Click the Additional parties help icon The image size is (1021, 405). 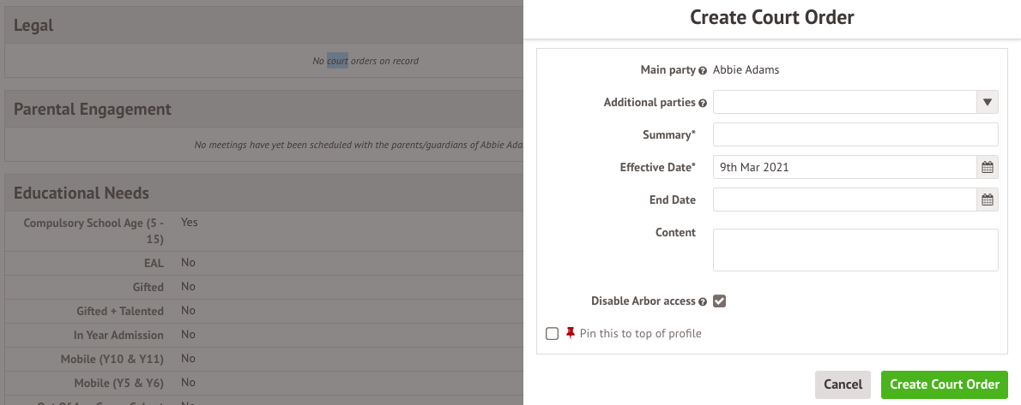click(703, 103)
